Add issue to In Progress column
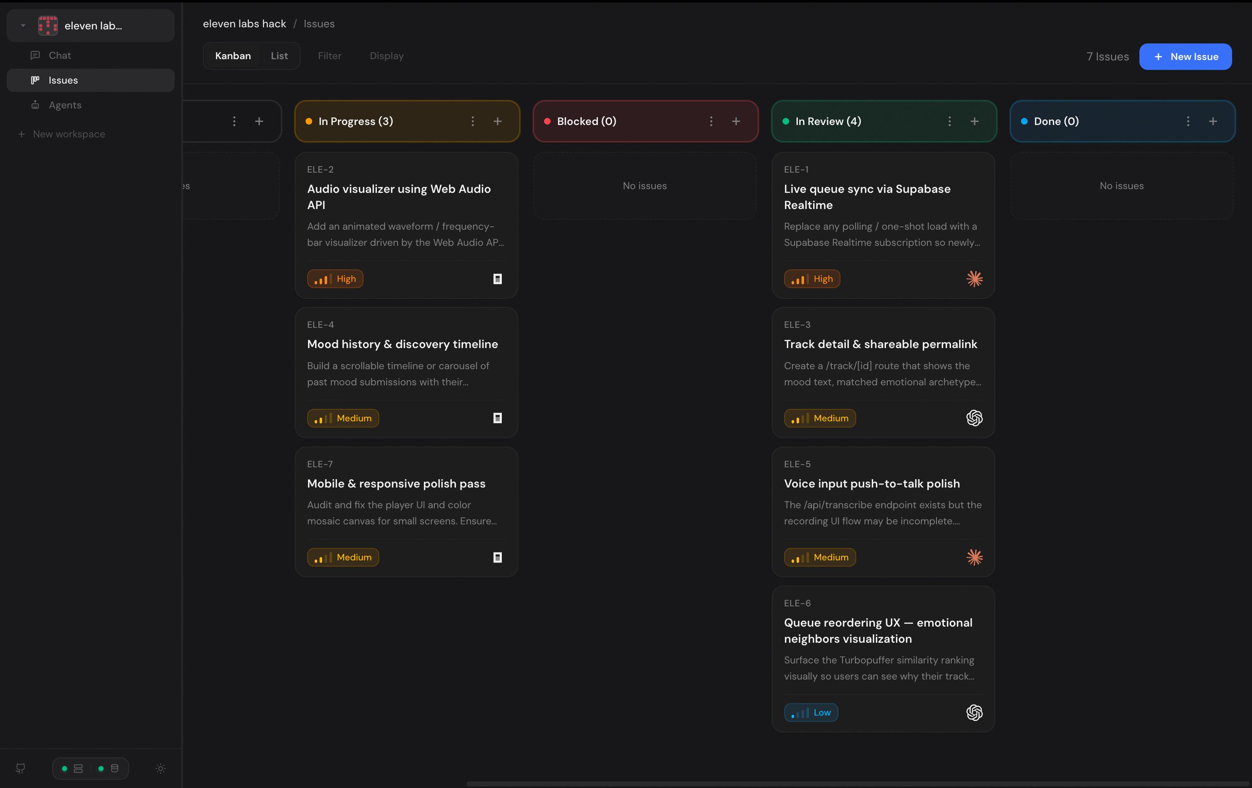The height and width of the screenshot is (788, 1252). [x=497, y=121]
